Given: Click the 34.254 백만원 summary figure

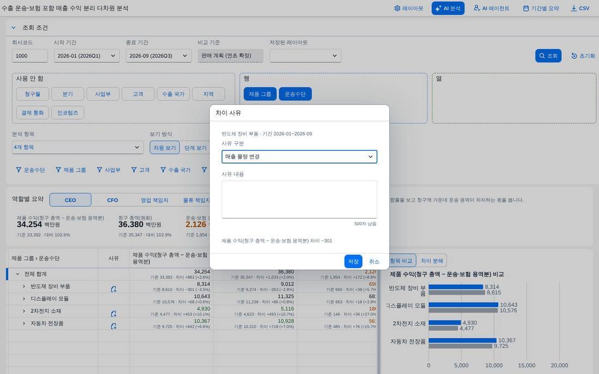Looking at the screenshot, I should tap(38, 225).
